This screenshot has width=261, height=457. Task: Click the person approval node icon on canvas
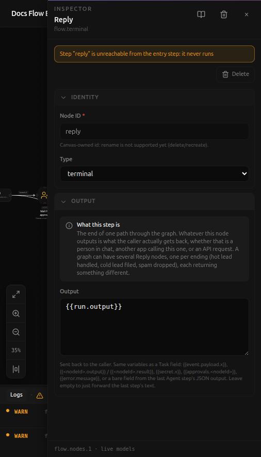click(x=44, y=195)
